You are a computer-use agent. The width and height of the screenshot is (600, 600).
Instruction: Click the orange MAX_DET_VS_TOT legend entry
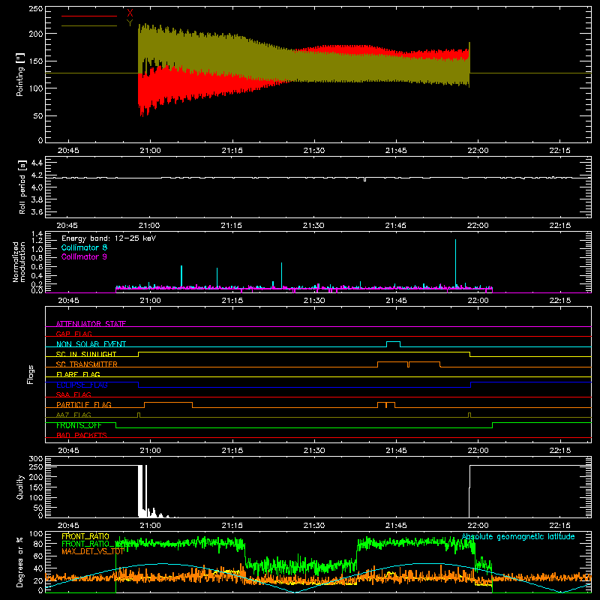pyautogui.click(x=93, y=551)
